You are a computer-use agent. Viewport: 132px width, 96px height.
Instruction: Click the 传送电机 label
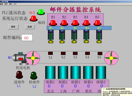(x=23, y=68)
